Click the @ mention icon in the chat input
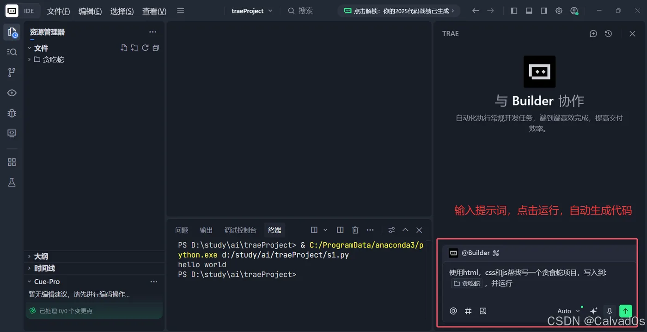The image size is (647, 332). [x=453, y=311]
